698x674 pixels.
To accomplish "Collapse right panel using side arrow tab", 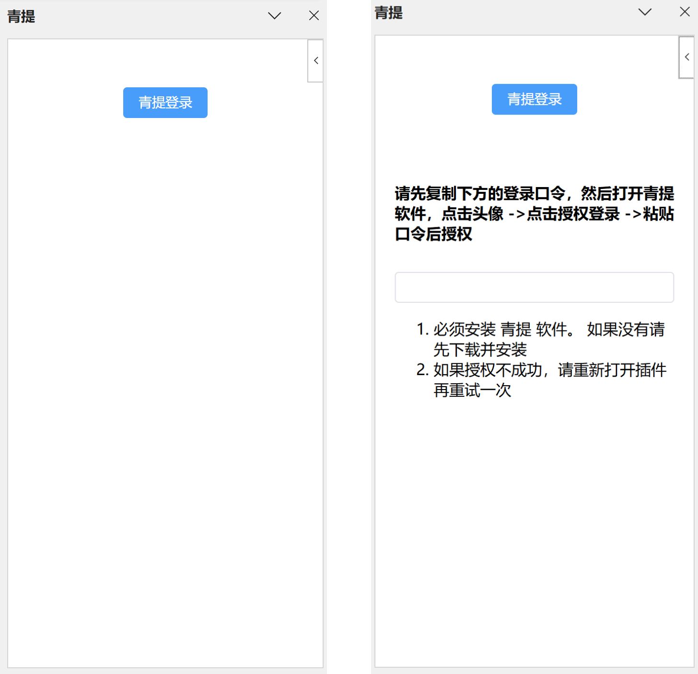I will pos(686,57).
